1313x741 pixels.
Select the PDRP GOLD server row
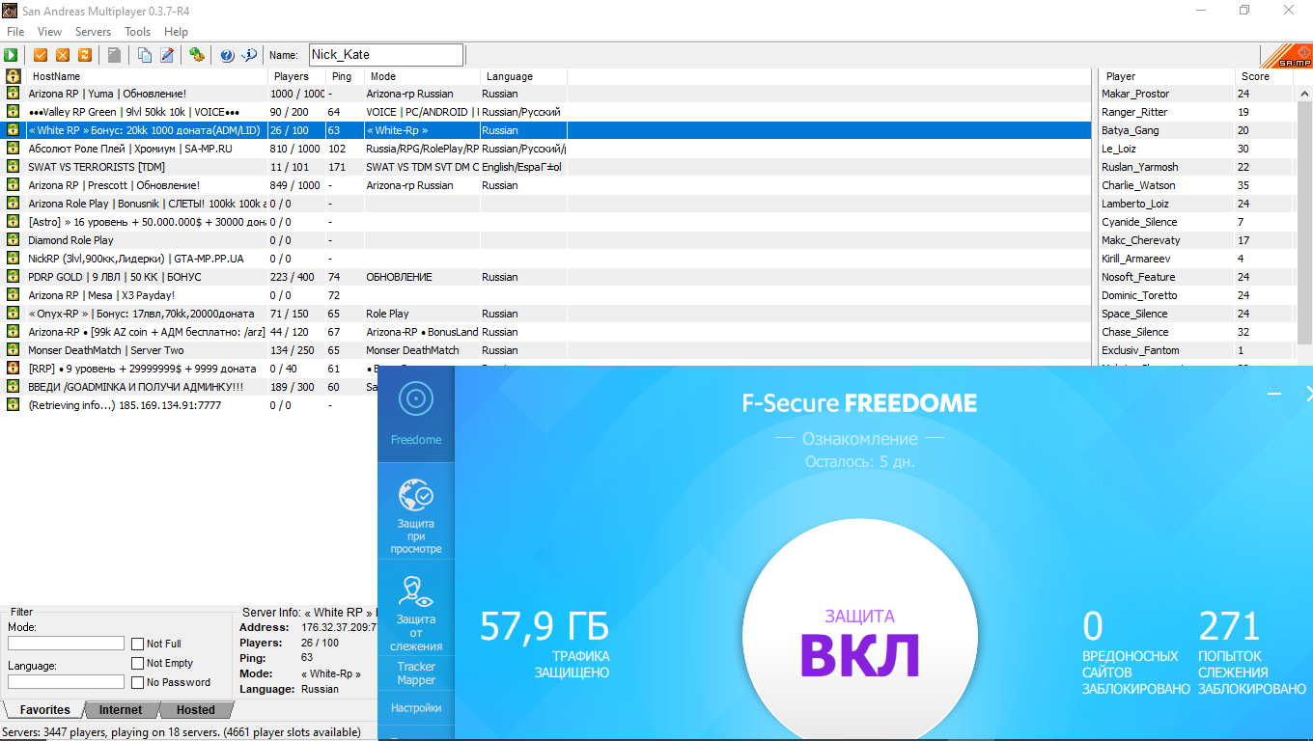coord(547,277)
